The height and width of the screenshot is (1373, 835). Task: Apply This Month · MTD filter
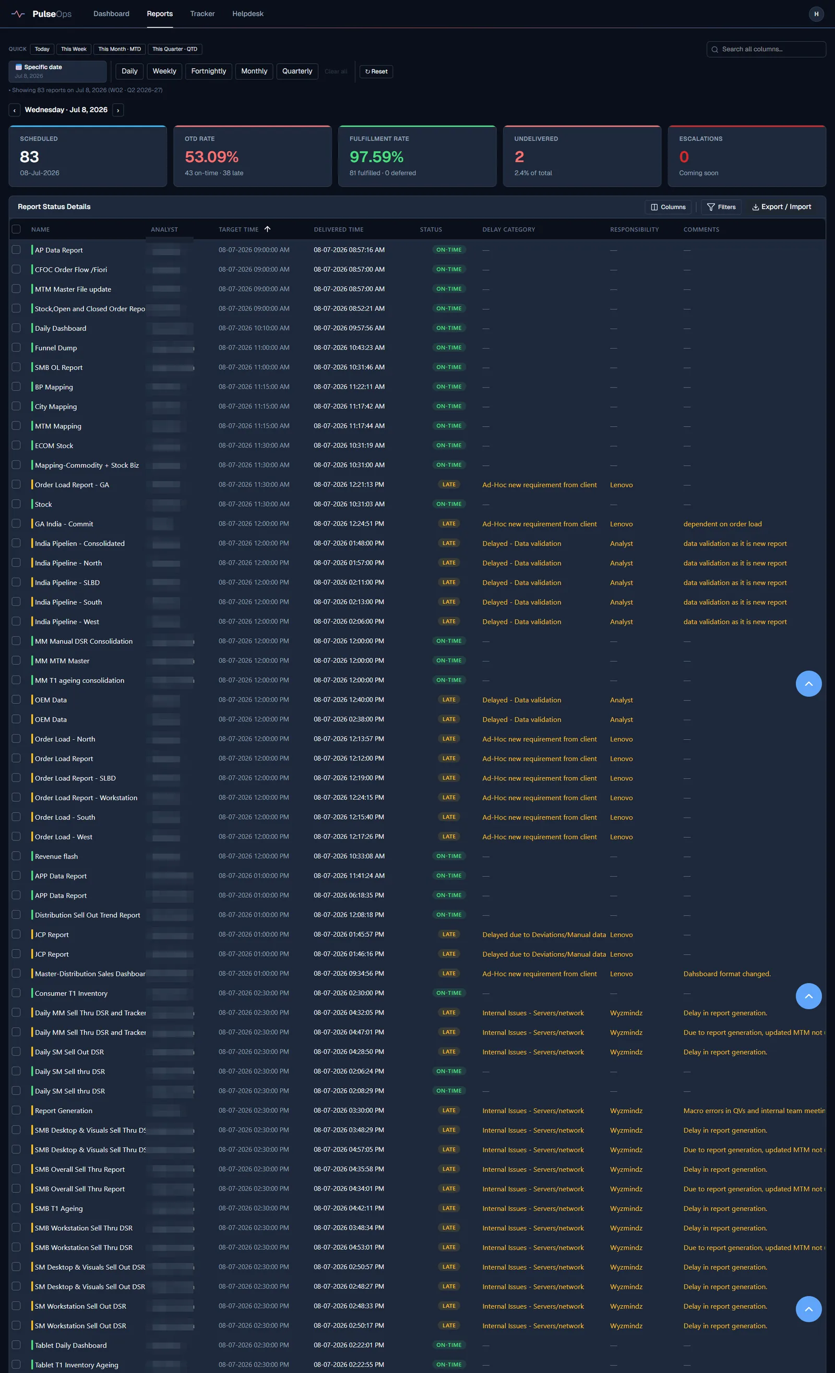coord(120,49)
